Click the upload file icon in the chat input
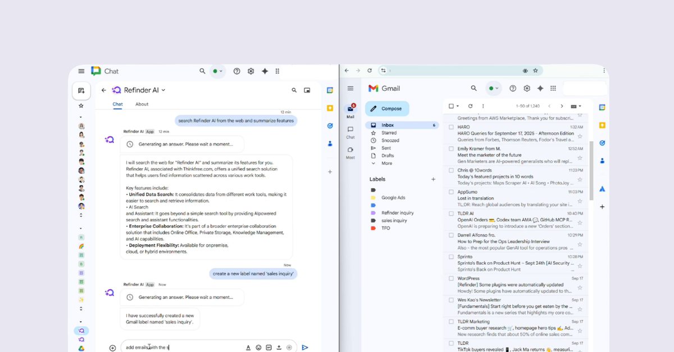Viewport: 674px width, 352px height. point(279,347)
